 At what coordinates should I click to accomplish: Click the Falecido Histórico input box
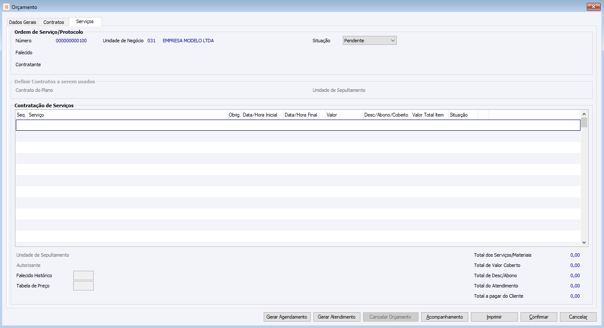(83, 275)
